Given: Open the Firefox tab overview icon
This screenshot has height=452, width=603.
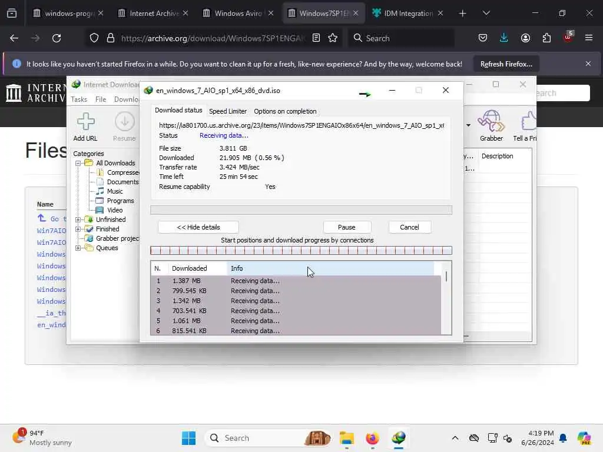Looking at the screenshot, I should click(12, 13).
